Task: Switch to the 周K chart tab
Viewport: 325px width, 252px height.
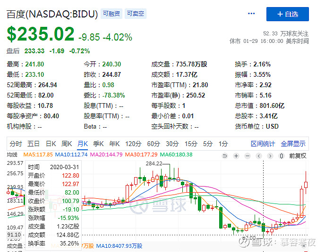Action: [67, 144]
